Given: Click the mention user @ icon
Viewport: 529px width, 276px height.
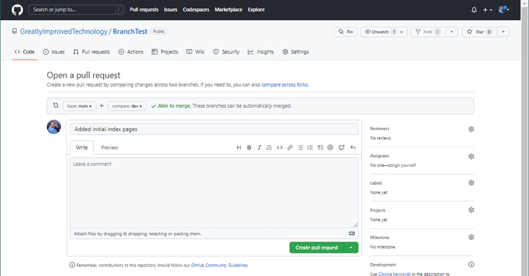Looking at the screenshot, I should (x=330, y=148).
